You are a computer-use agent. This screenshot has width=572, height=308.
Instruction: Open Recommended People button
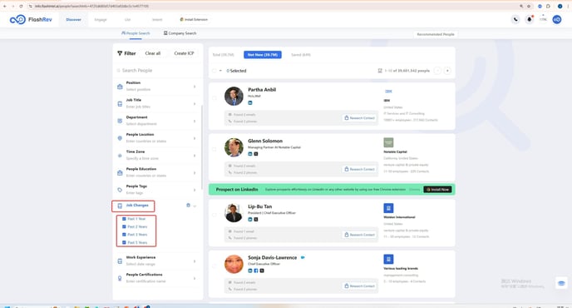coord(436,34)
